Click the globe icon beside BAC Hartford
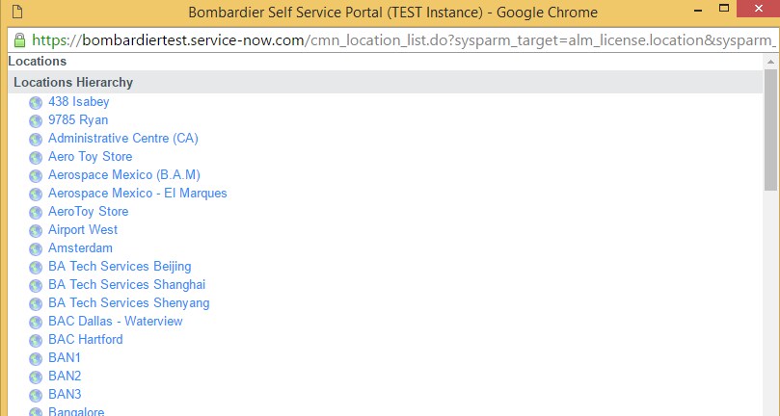Screen dimensions: 780x416 36,341
